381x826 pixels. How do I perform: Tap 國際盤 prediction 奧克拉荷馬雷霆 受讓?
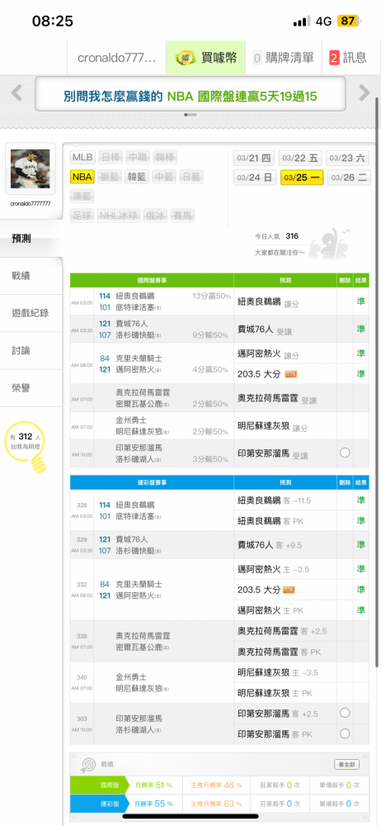(x=277, y=399)
